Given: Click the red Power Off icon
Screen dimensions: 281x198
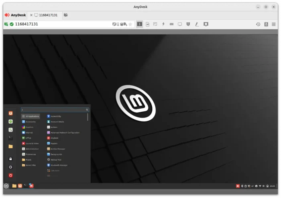Looking at the screenshot, I should (10, 176).
